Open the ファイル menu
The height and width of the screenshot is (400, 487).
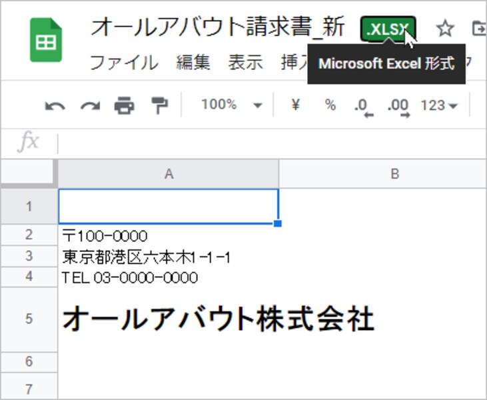point(124,62)
